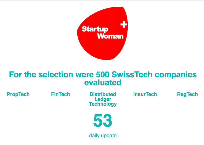Click the word evaluated in the heading

click(103, 83)
